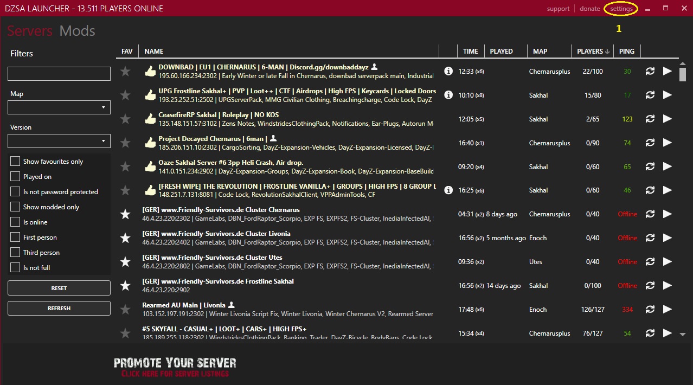Select the Oaze Sakhal Server #6 row name
693x385 pixels.
pos(231,162)
